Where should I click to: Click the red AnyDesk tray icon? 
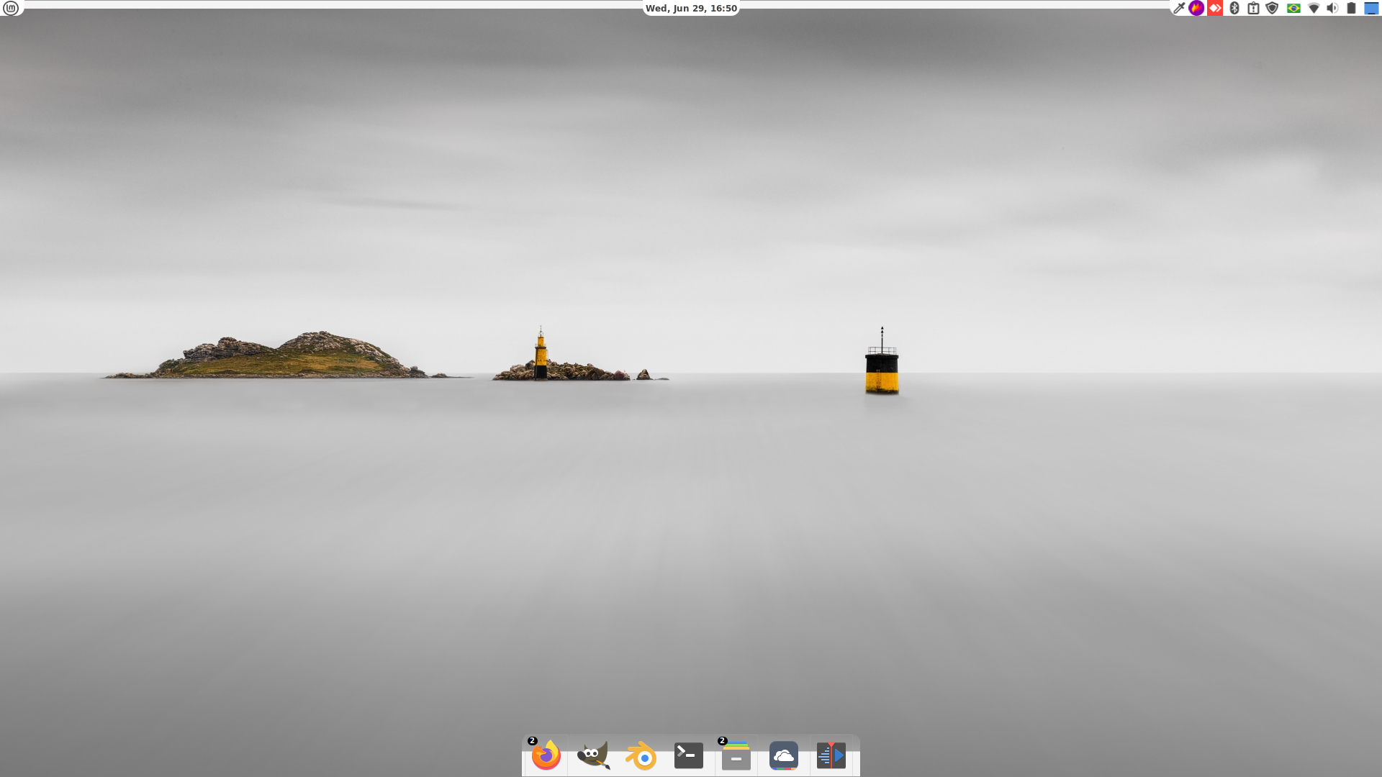click(x=1215, y=8)
